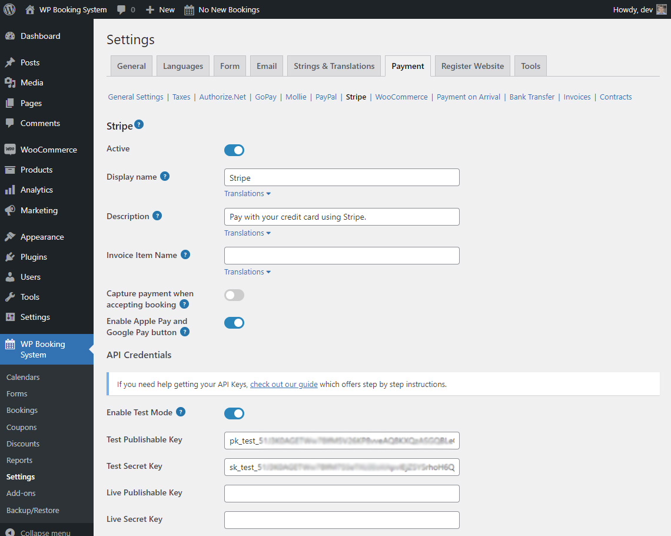
Task: Expand Translations under Description field
Action: pyautogui.click(x=247, y=233)
